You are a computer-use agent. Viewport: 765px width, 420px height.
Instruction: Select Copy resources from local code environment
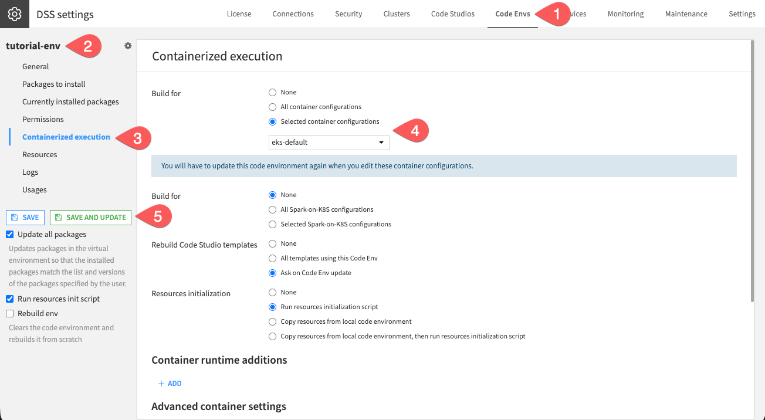point(272,321)
